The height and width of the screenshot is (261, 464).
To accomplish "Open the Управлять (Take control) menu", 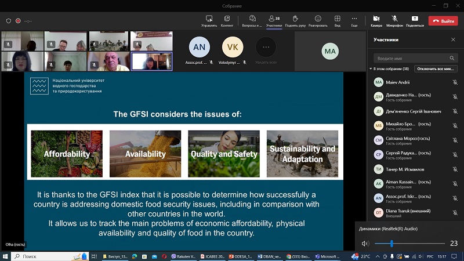I will click(x=209, y=20).
